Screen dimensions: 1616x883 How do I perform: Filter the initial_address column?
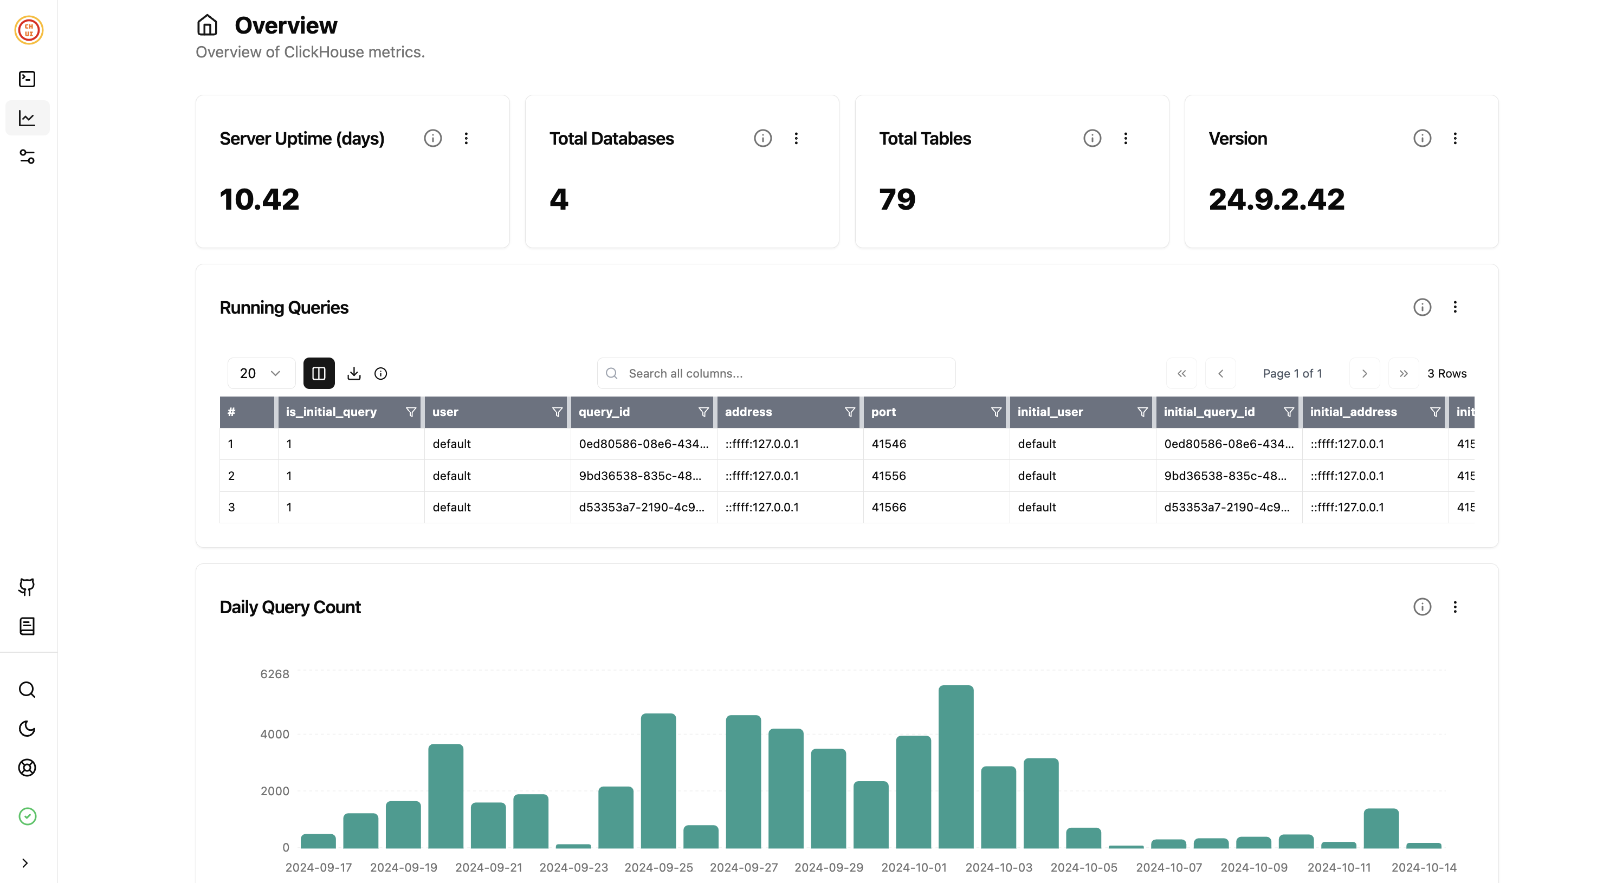[x=1434, y=412]
